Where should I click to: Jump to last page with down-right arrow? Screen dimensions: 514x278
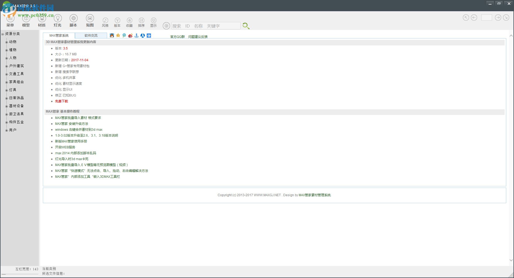(506, 18)
